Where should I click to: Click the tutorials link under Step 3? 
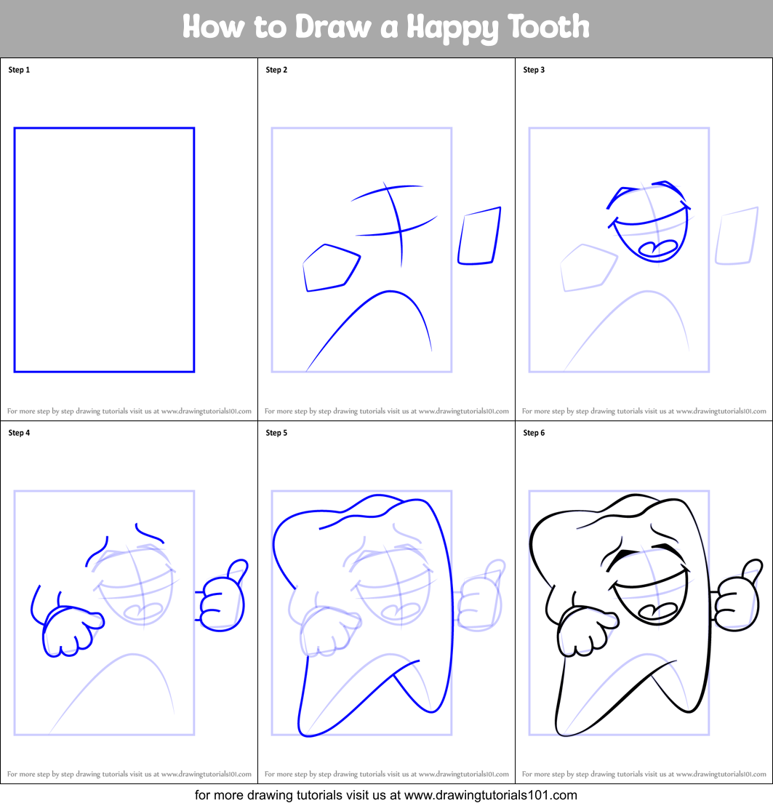pos(644,410)
